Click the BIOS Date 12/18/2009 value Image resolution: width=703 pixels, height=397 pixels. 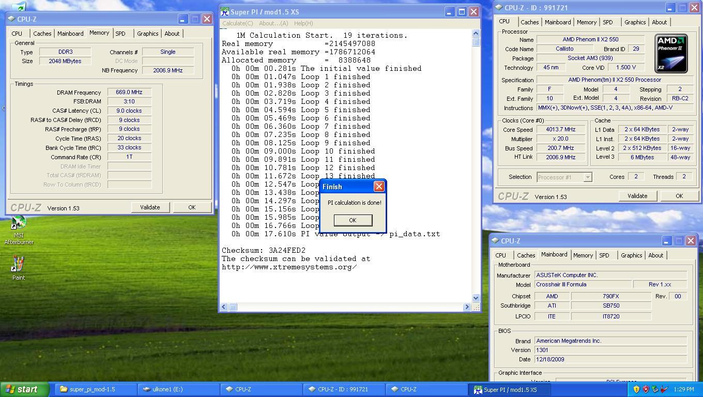(611, 359)
